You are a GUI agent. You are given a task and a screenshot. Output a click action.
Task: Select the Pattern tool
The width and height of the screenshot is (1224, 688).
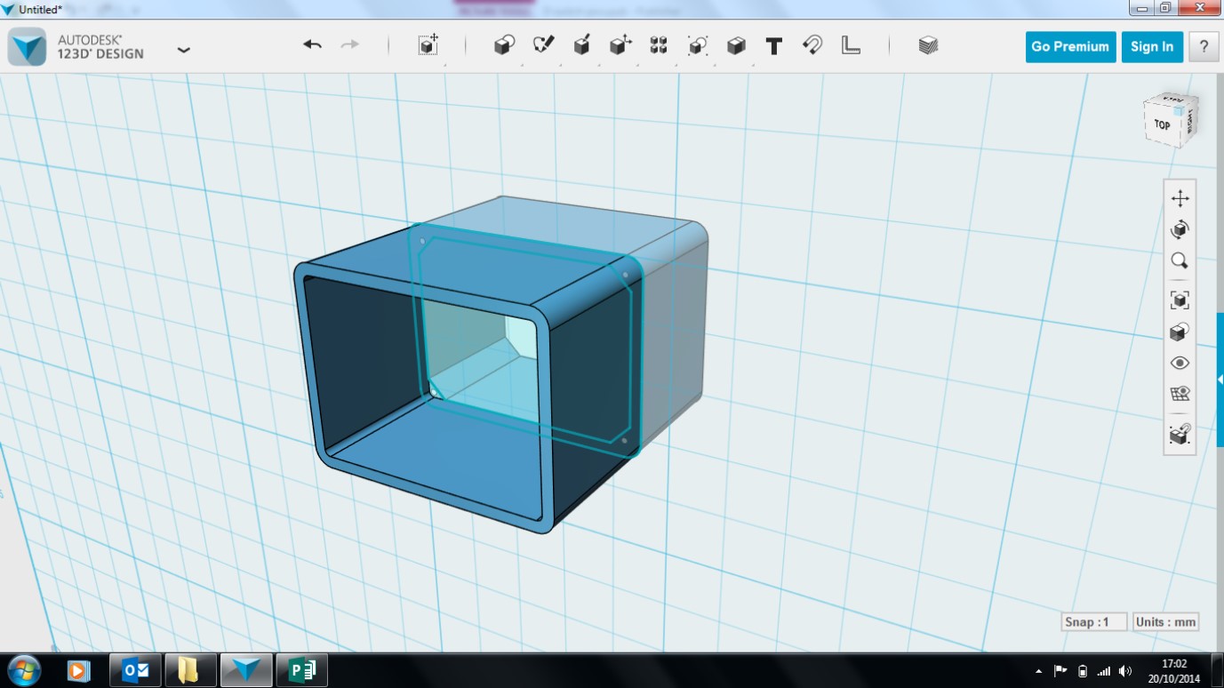point(659,45)
